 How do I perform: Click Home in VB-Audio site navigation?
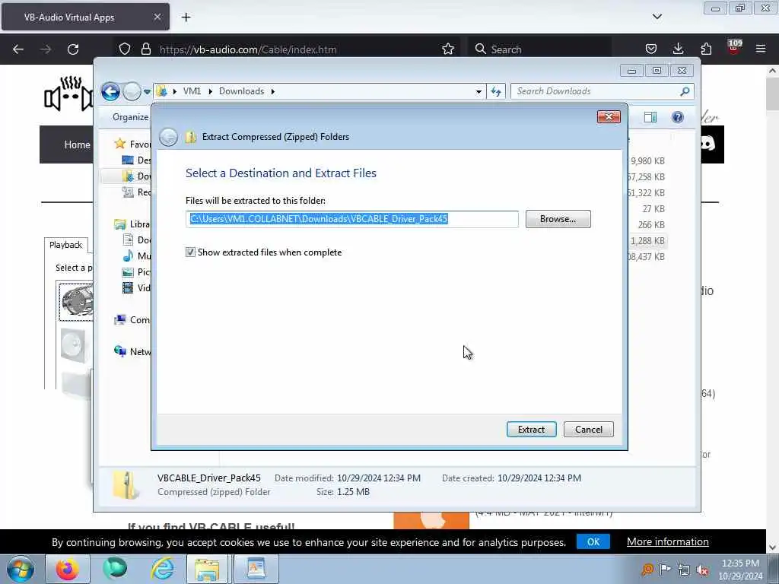coord(77,144)
